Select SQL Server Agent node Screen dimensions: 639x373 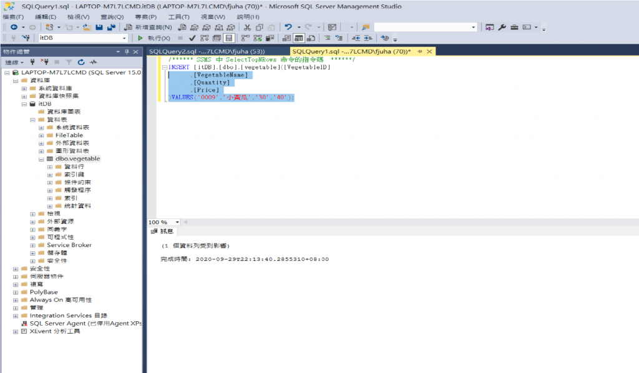pos(85,323)
